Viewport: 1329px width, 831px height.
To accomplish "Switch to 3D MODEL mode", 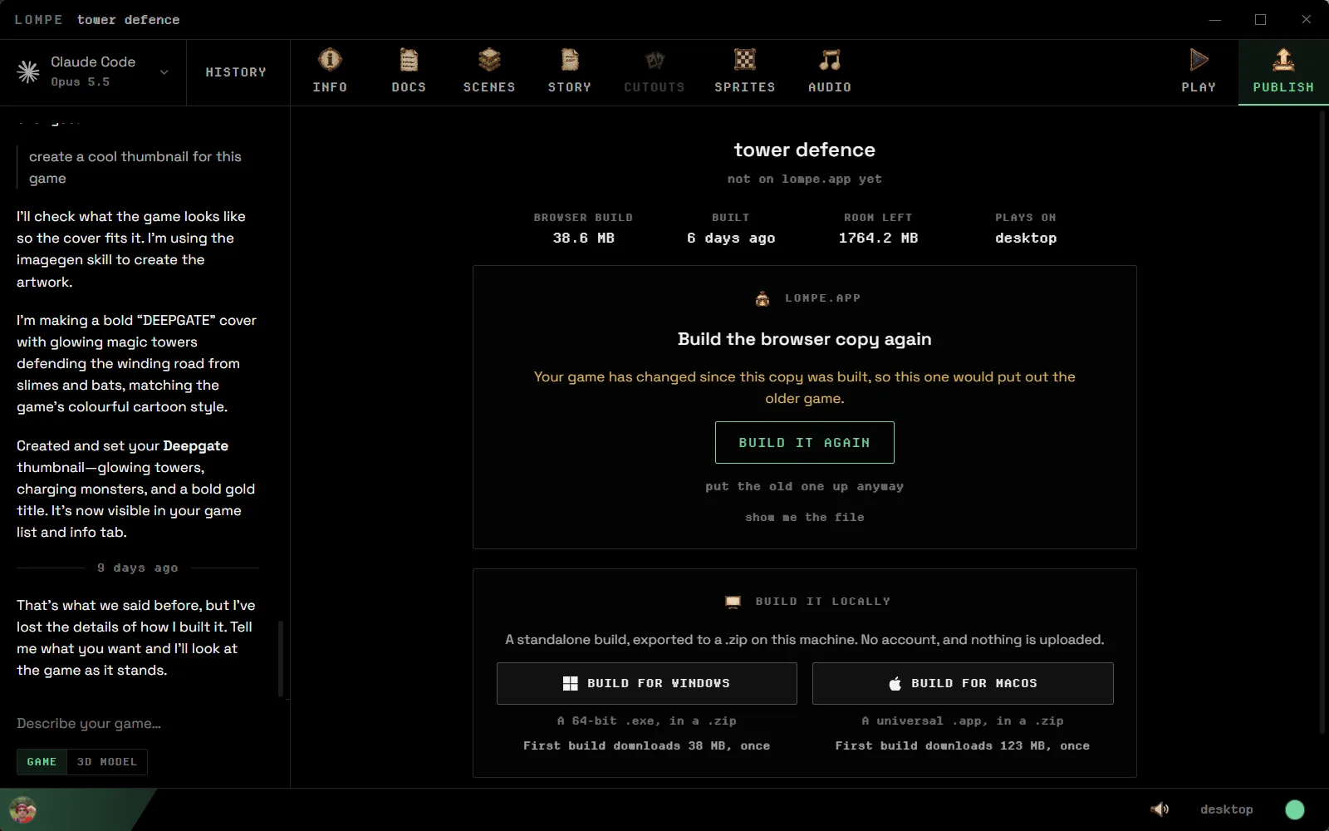I will [107, 762].
